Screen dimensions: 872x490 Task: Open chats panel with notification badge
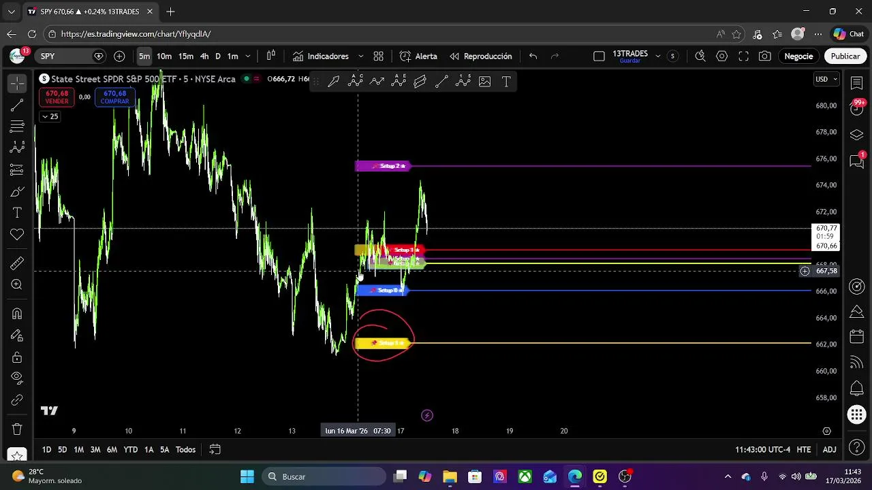[x=857, y=161]
